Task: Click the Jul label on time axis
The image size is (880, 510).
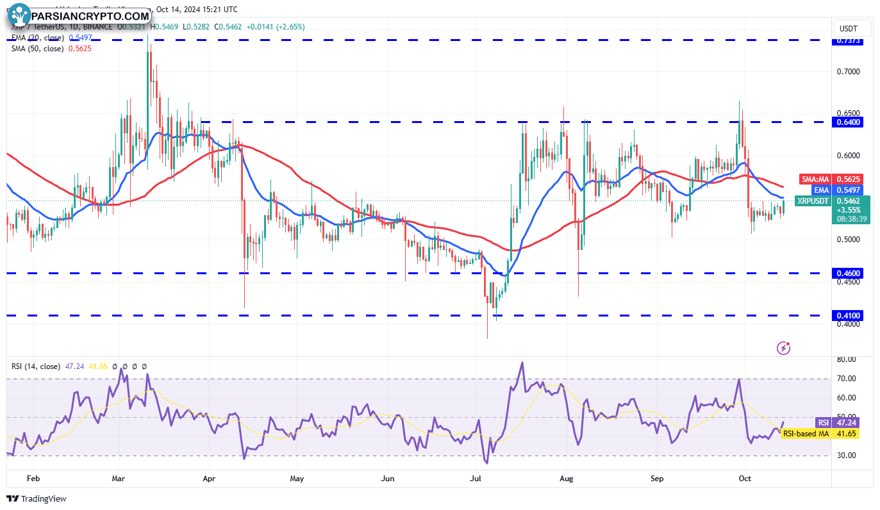Action: 476,478
